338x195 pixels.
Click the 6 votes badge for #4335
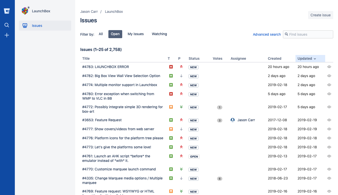click(220, 179)
